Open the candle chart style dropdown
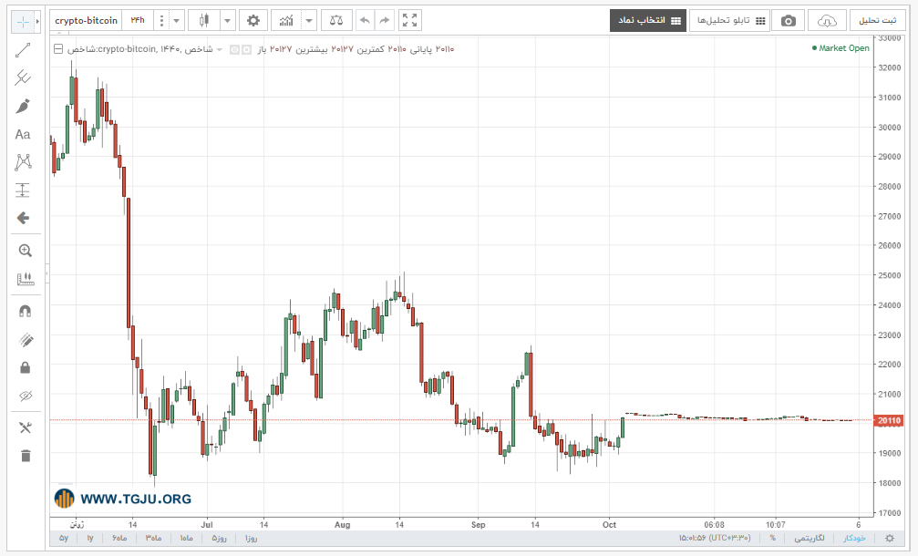 point(227,20)
